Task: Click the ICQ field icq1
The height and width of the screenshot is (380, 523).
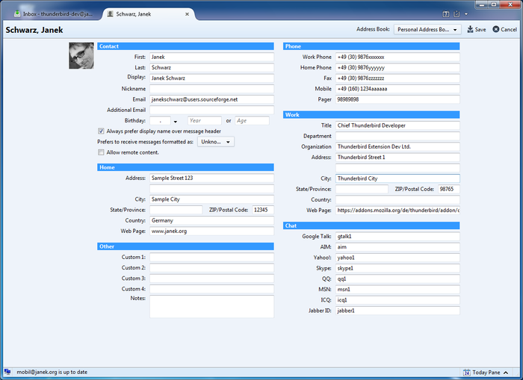Action: point(397,300)
